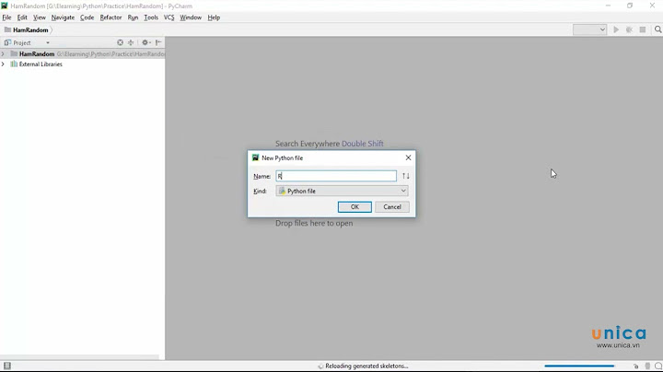Viewport: 663px width, 372px height.
Task: Open the Code menu
Action: coord(87,17)
